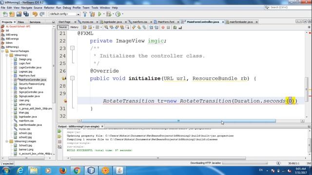This screenshot has height=175, width=312.
Task: Switch to the loginloader.java editor tab
Action: (113, 22)
